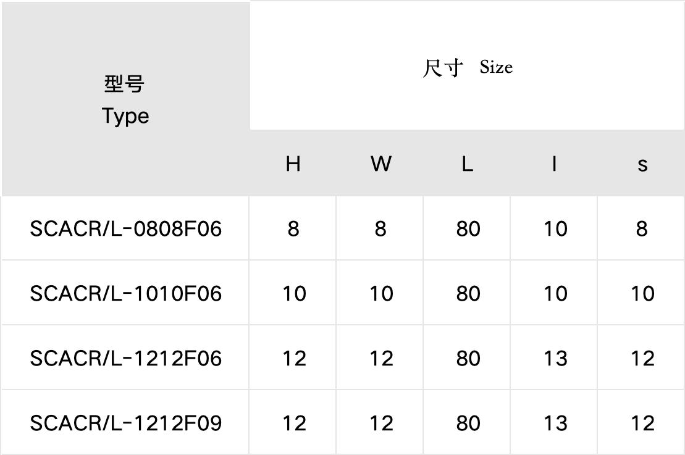Screen dimensions: 685x455
Task: Click the I value for SCACR/L-1212F06
Action: [x=555, y=358]
